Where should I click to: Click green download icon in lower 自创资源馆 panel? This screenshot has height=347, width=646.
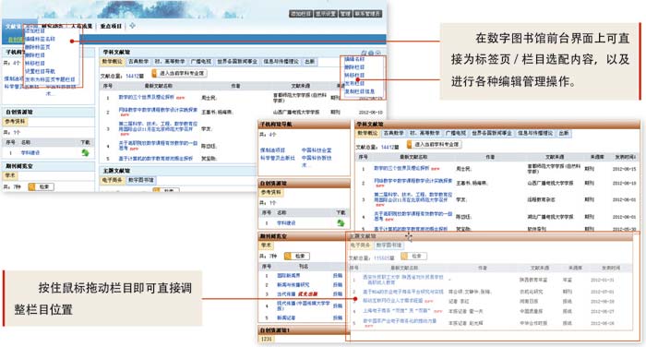coord(341,223)
